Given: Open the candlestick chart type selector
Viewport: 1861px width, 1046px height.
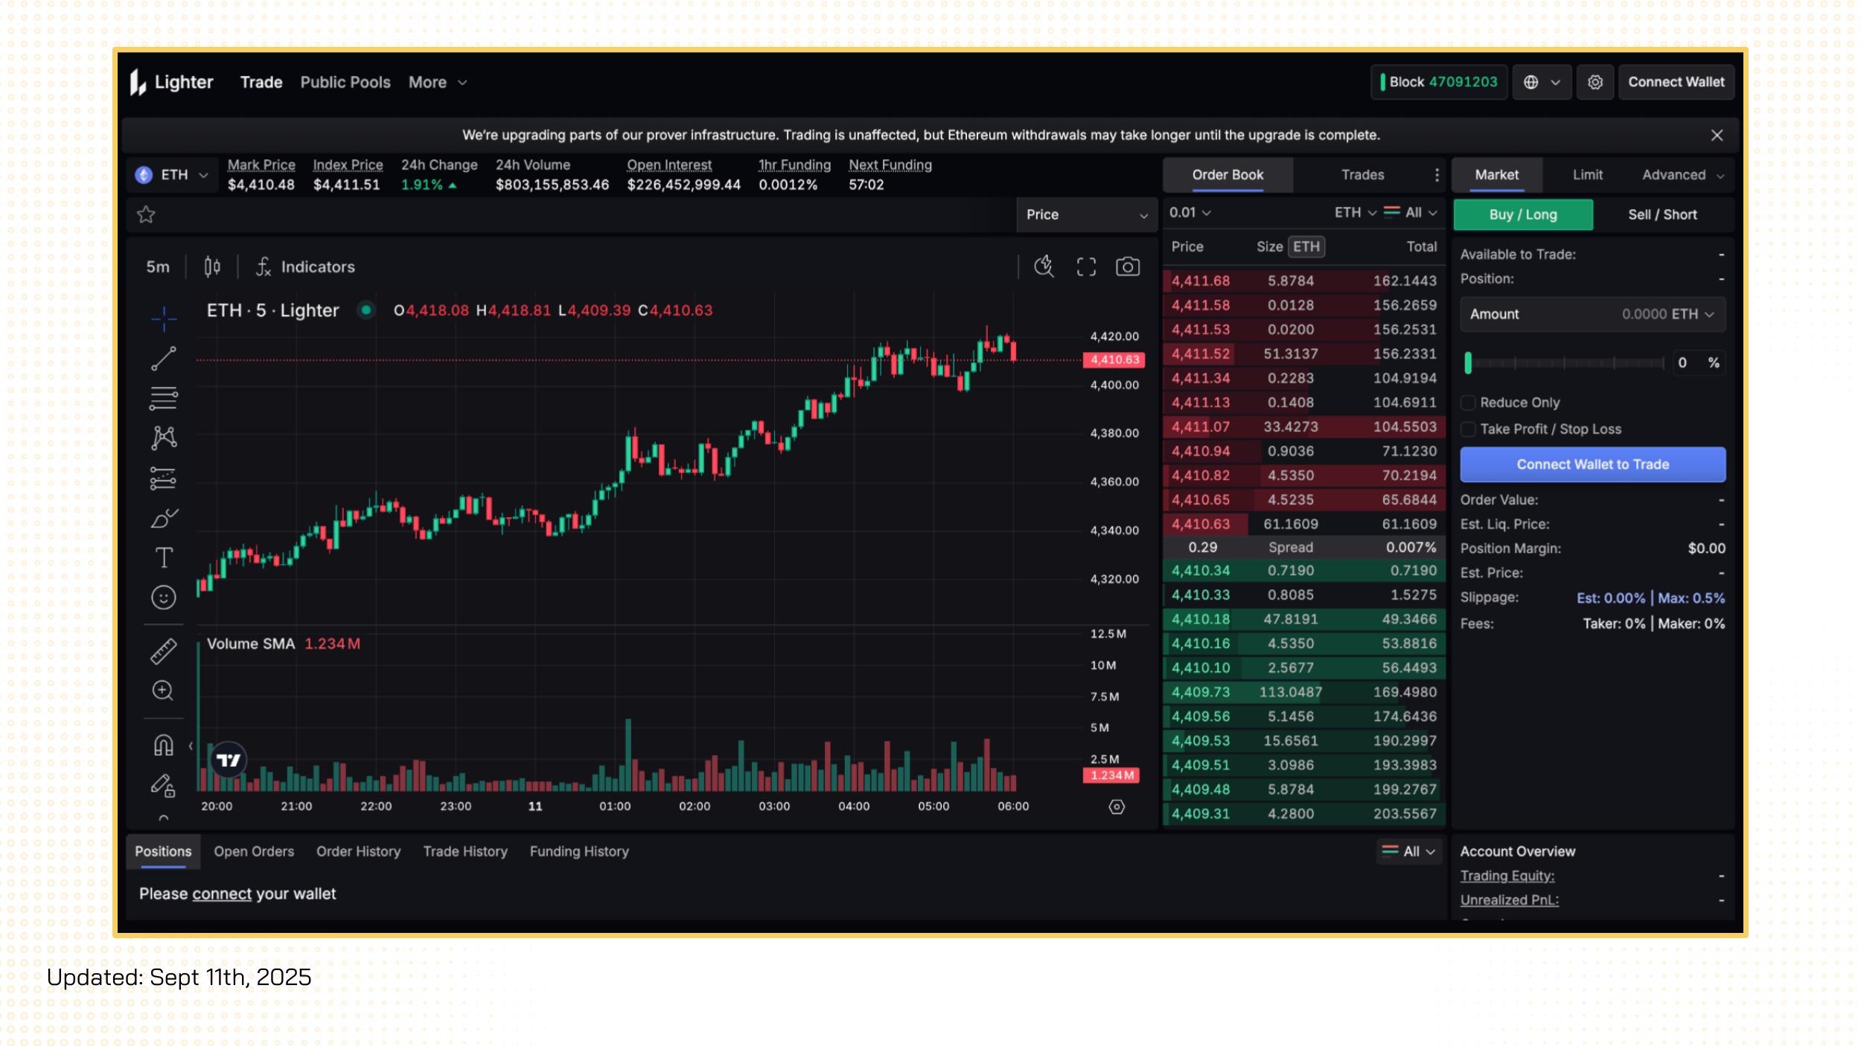Looking at the screenshot, I should [x=212, y=266].
